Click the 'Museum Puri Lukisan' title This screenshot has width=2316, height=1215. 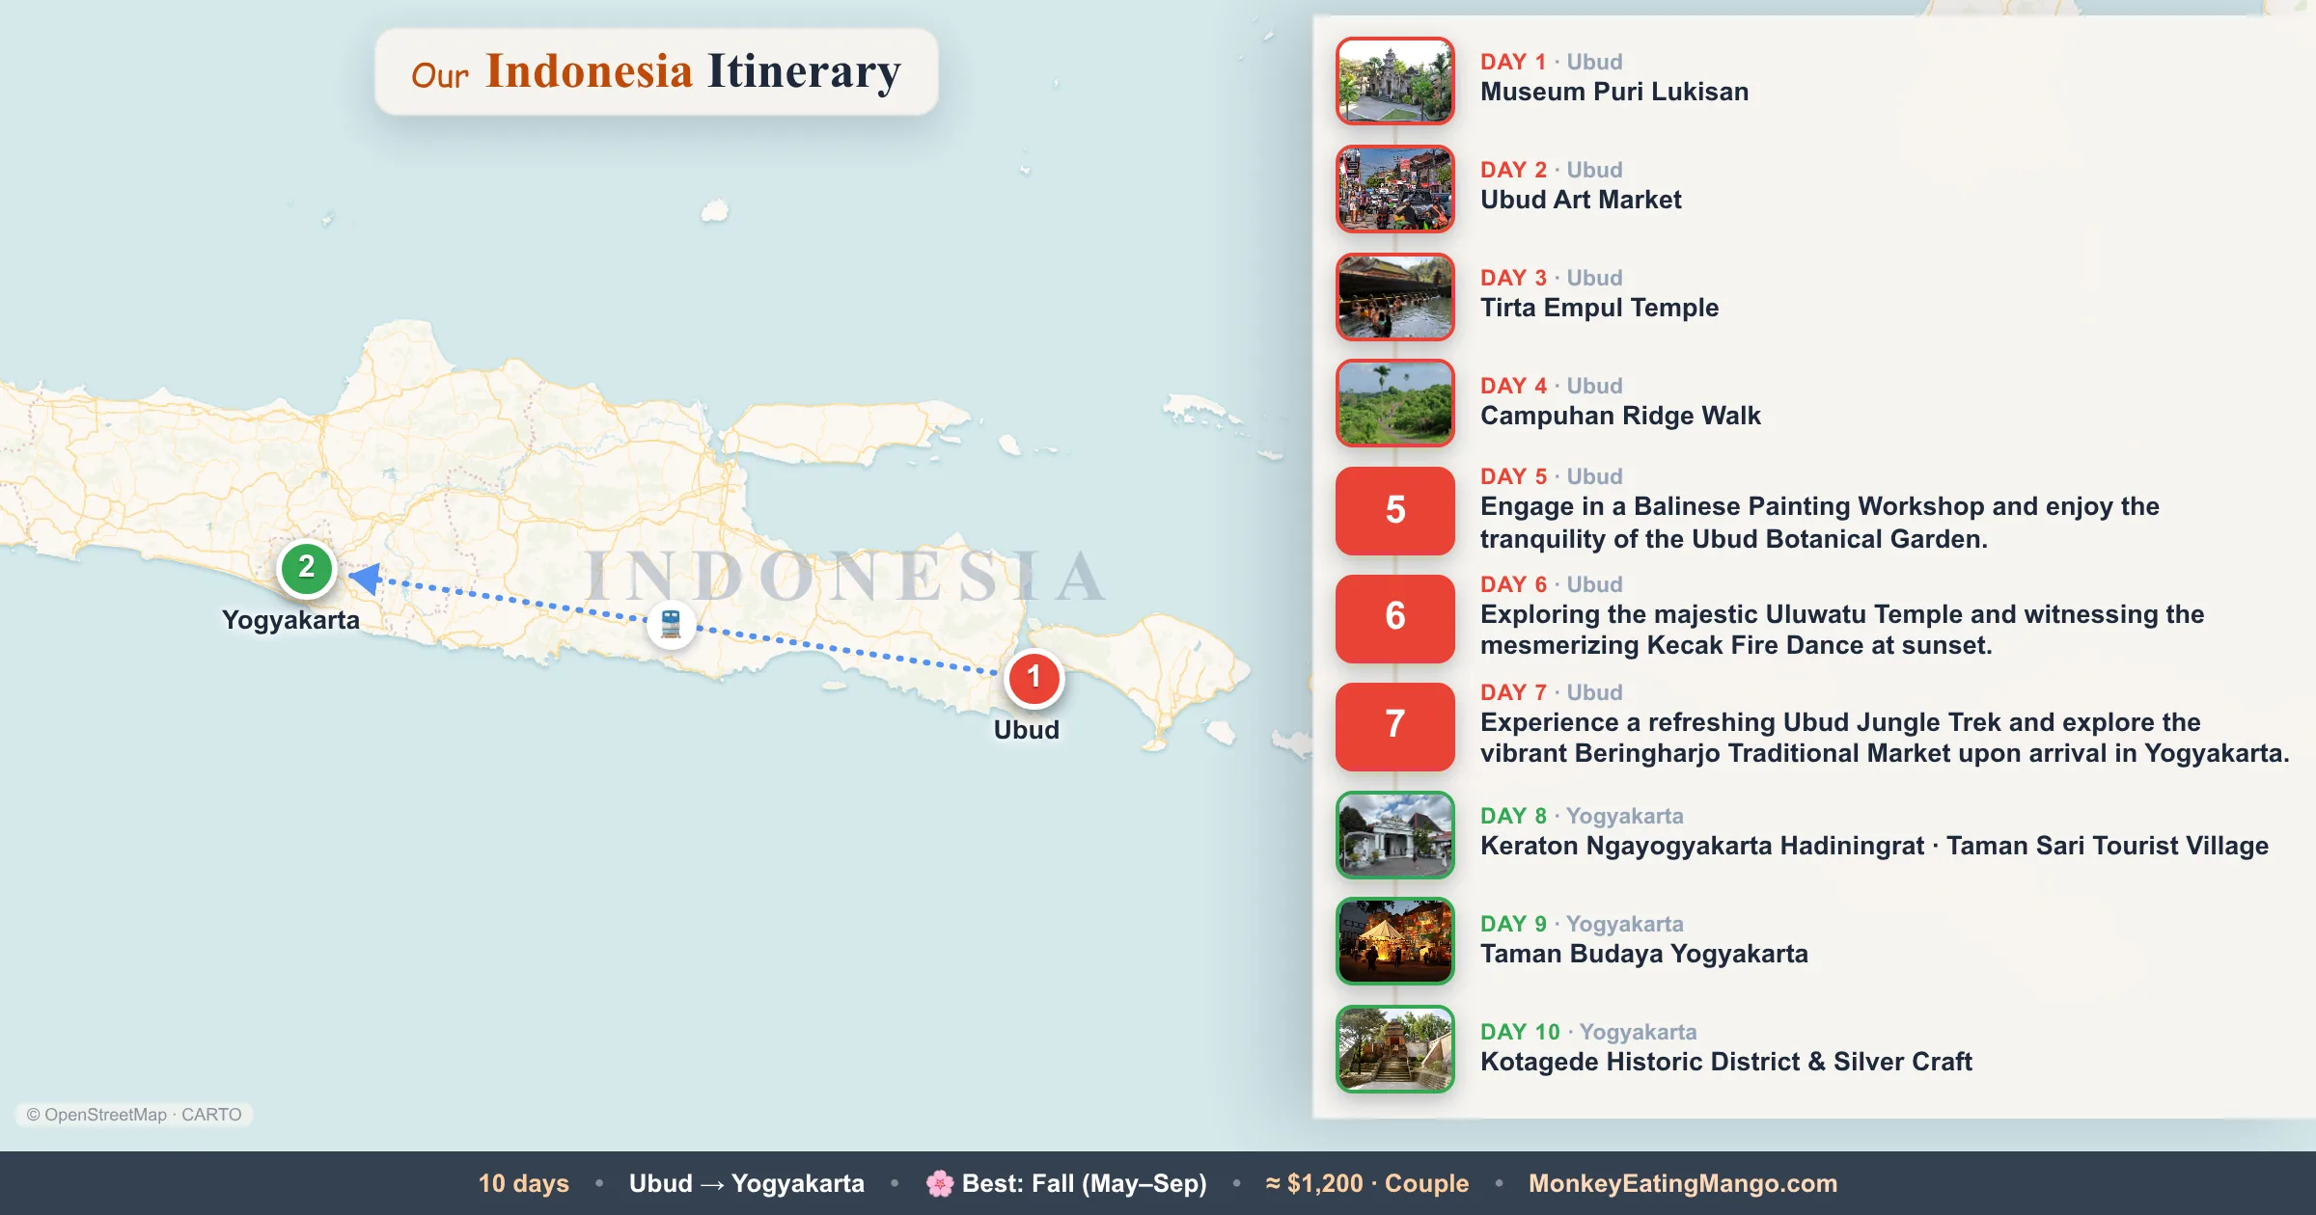[1614, 92]
